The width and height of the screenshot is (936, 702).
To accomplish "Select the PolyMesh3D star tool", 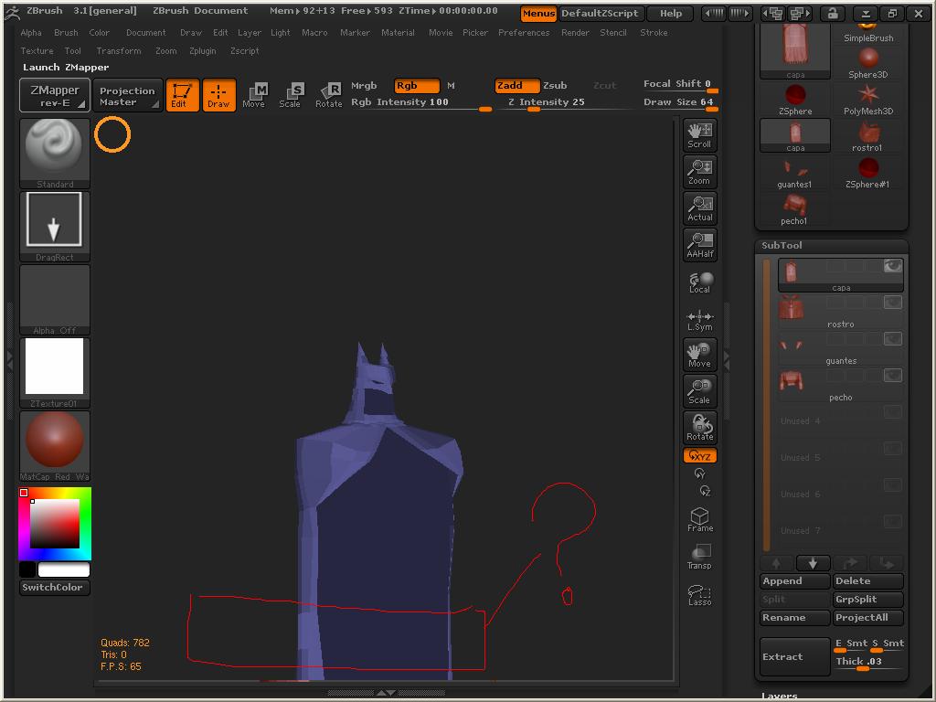I will [868, 100].
